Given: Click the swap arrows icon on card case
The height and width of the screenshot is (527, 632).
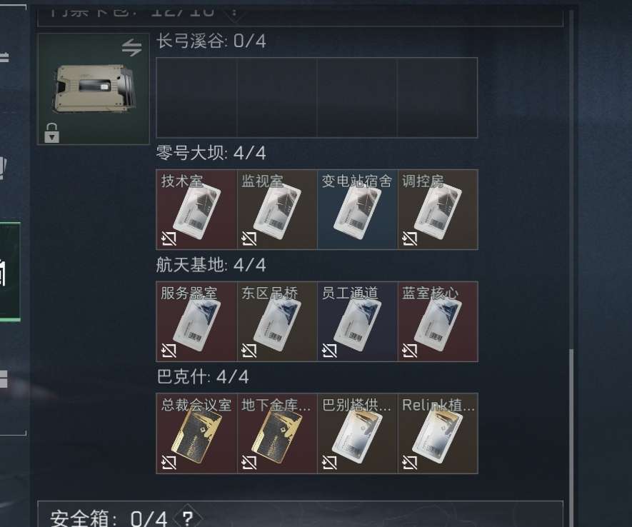Looking at the screenshot, I should point(132,48).
